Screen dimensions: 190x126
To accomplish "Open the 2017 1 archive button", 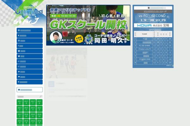I will tap(20, 115).
